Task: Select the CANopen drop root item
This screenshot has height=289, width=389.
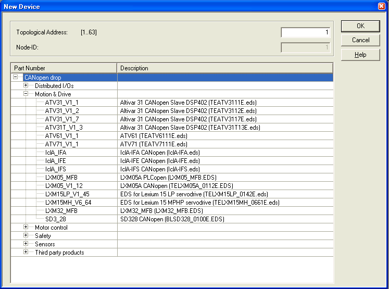Action: (43, 78)
